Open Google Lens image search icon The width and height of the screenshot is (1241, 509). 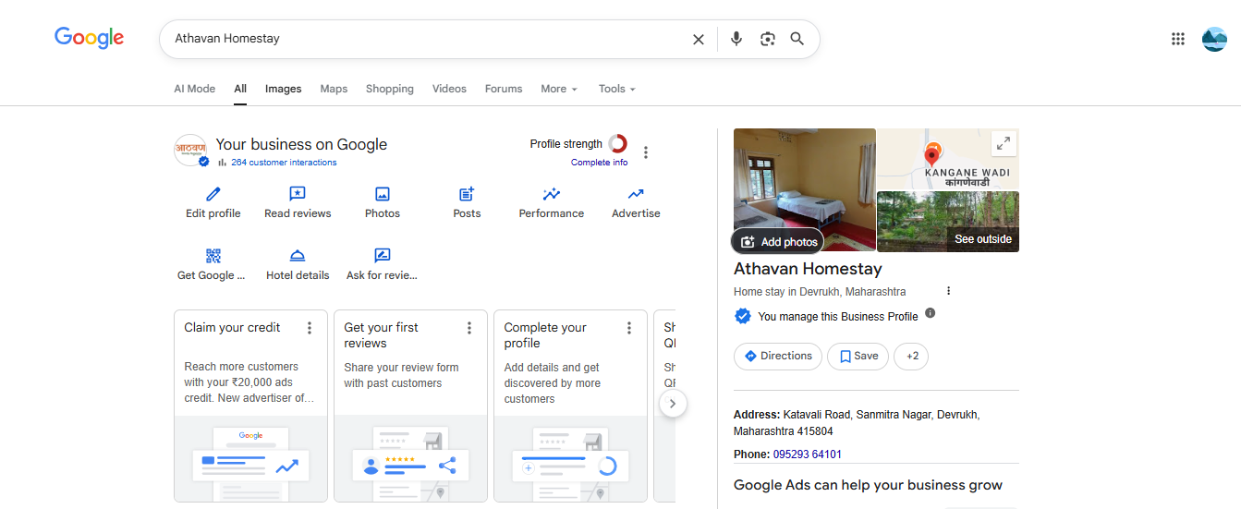(767, 39)
